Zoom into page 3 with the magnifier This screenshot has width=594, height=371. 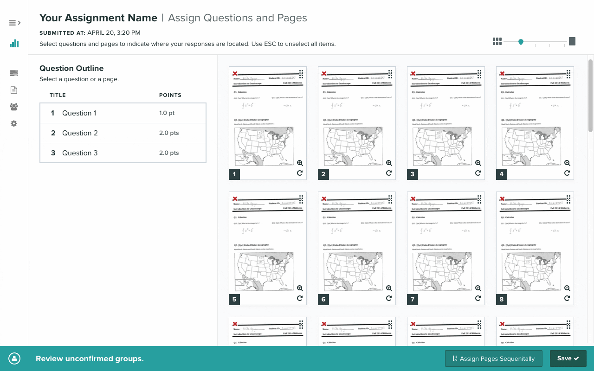click(478, 163)
